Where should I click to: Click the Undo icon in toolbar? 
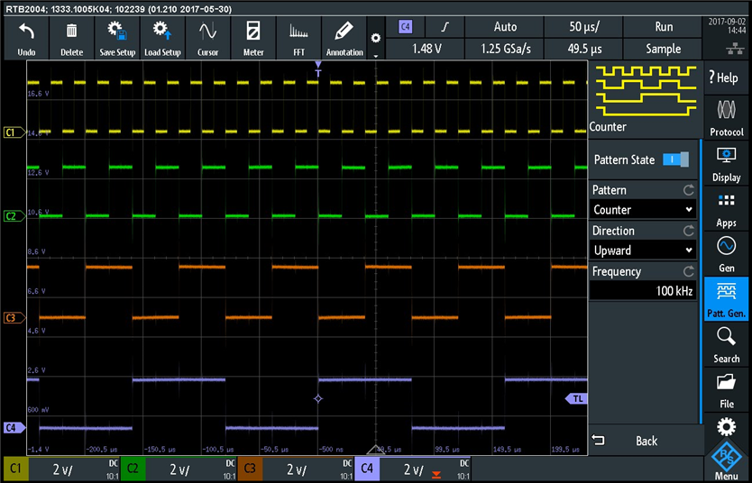pos(26,38)
